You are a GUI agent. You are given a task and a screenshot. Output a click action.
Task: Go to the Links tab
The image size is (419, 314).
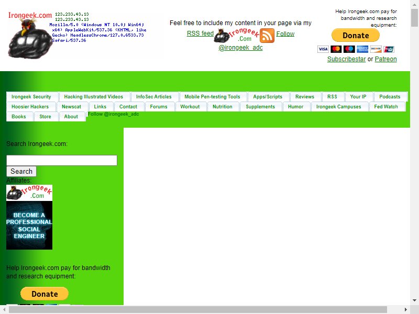[x=100, y=107]
